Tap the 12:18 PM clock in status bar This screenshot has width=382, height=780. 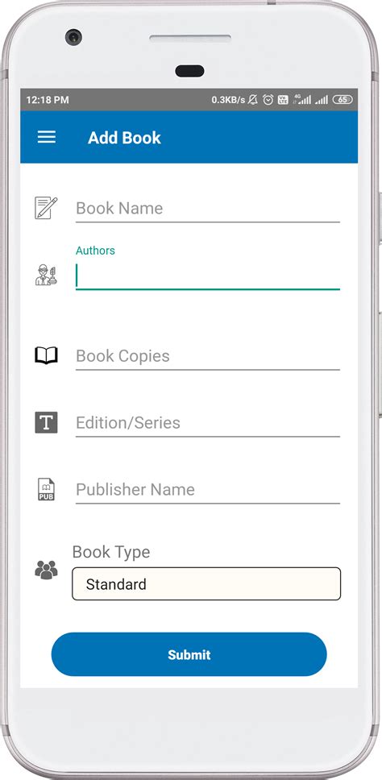[x=48, y=100]
